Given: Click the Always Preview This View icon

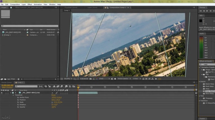Looking at the screenshot, I should pyautogui.click(x=61, y=79).
